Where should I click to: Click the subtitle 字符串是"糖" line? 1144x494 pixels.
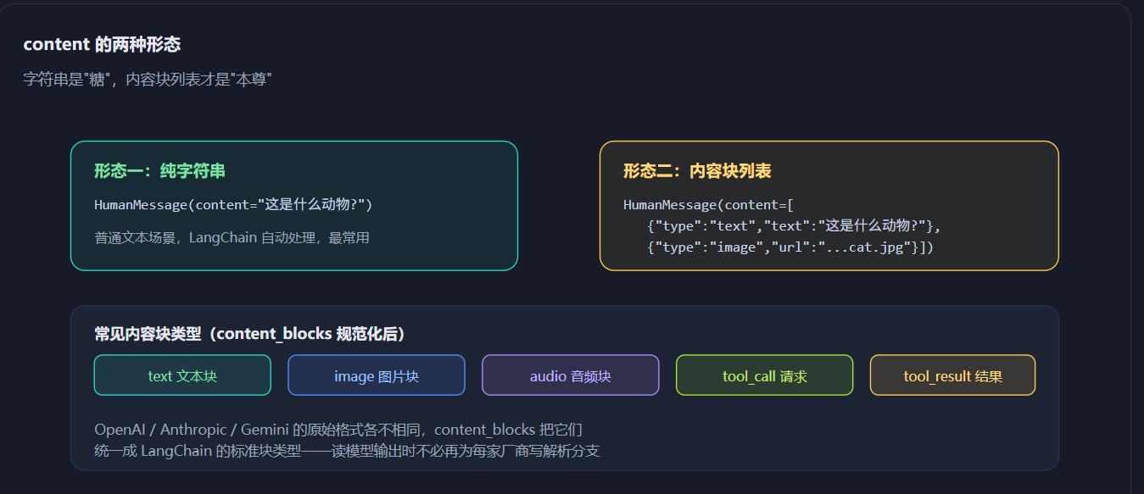click(148, 80)
